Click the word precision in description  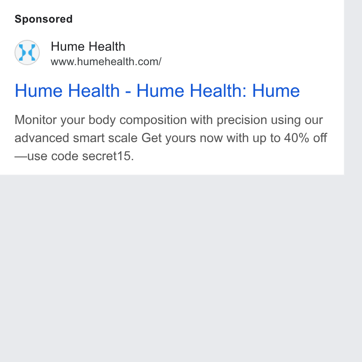(x=242, y=120)
